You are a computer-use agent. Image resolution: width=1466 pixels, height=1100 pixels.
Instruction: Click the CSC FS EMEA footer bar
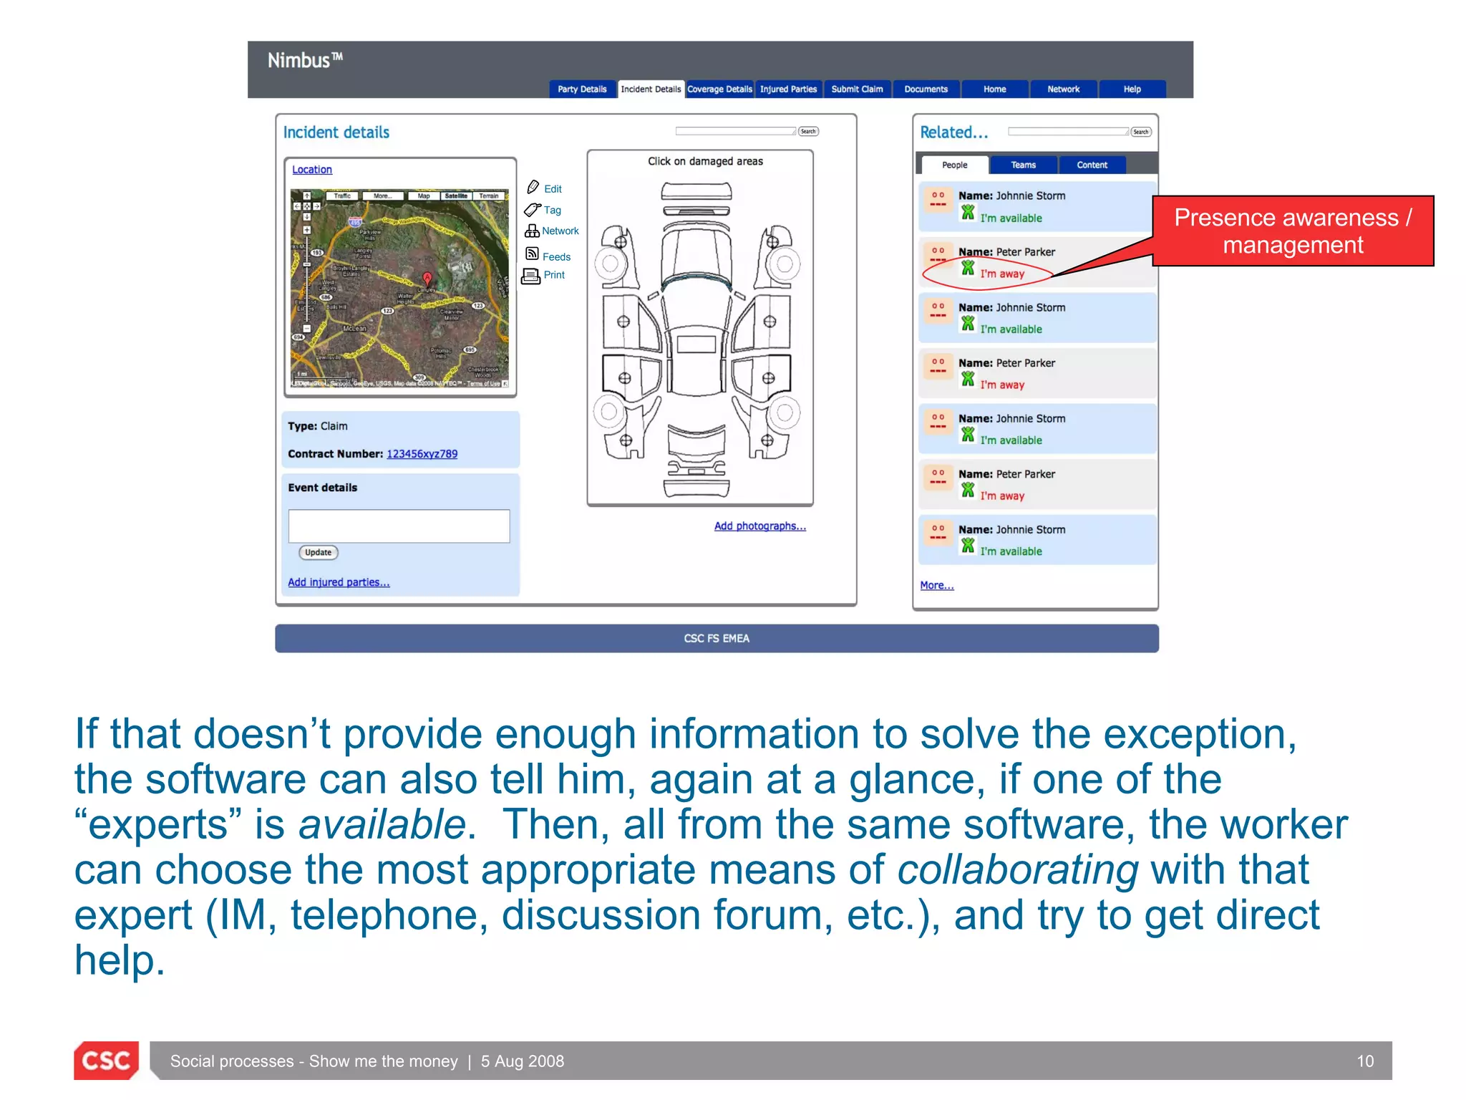coord(717,638)
